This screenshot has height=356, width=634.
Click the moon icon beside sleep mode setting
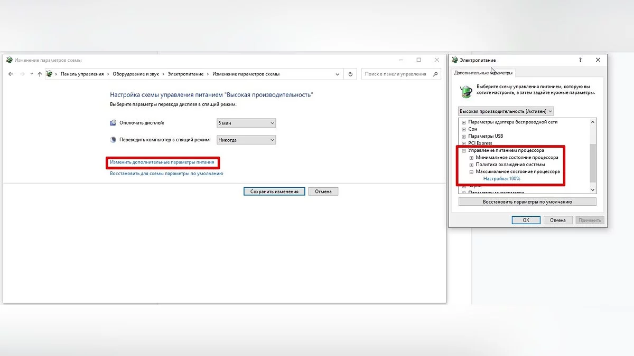click(x=113, y=140)
